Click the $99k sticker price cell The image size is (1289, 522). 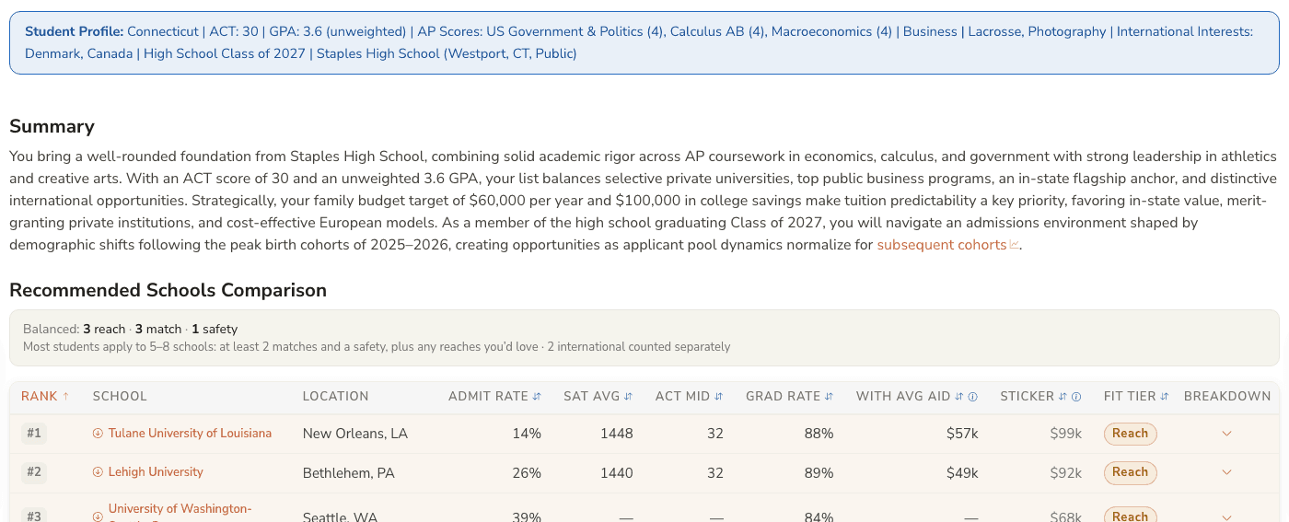[1066, 434]
